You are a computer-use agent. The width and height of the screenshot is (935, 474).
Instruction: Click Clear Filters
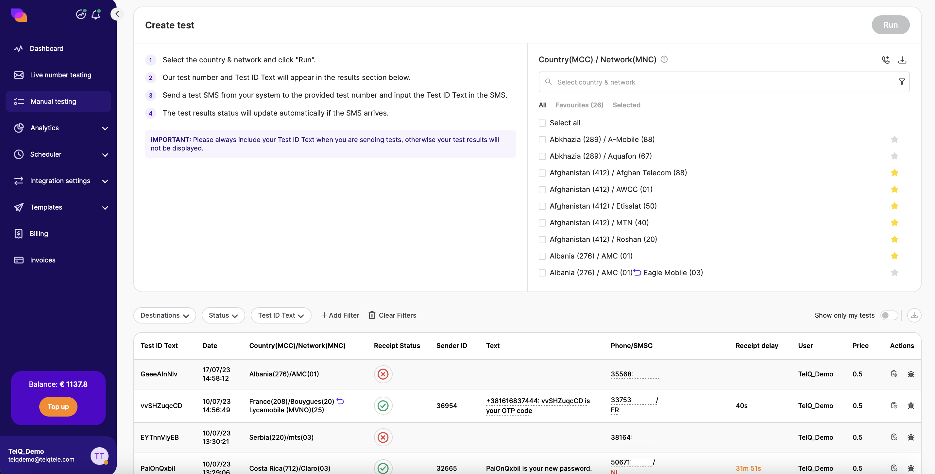393,315
